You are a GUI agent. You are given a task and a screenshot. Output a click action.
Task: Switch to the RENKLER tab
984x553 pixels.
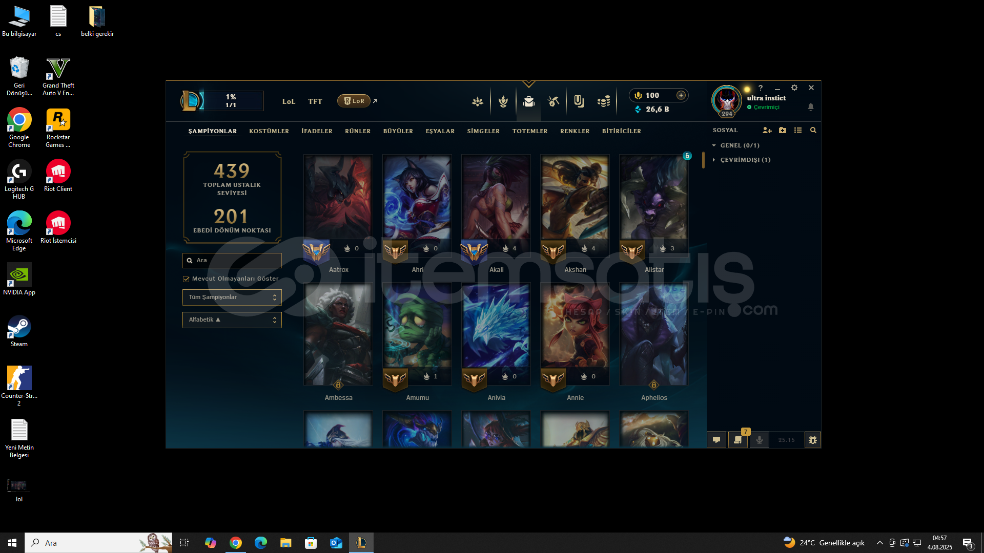(x=575, y=131)
